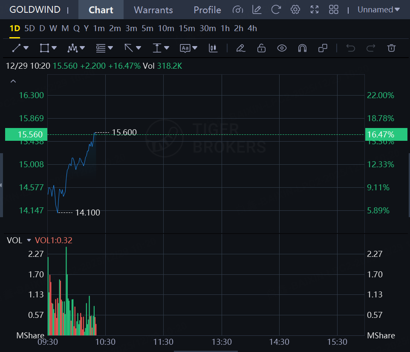This screenshot has height=352, width=410.
Task: Expand the Fibonacci tools dropdown arrow
Action: point(110,48)
